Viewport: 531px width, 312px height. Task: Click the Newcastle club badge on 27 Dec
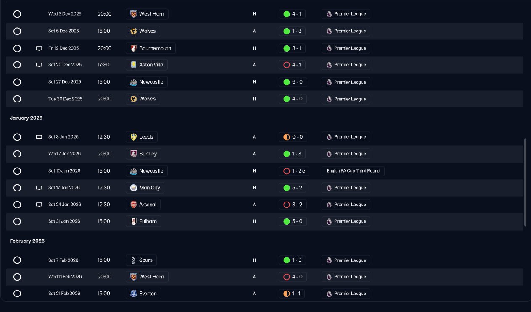(134, 82)
